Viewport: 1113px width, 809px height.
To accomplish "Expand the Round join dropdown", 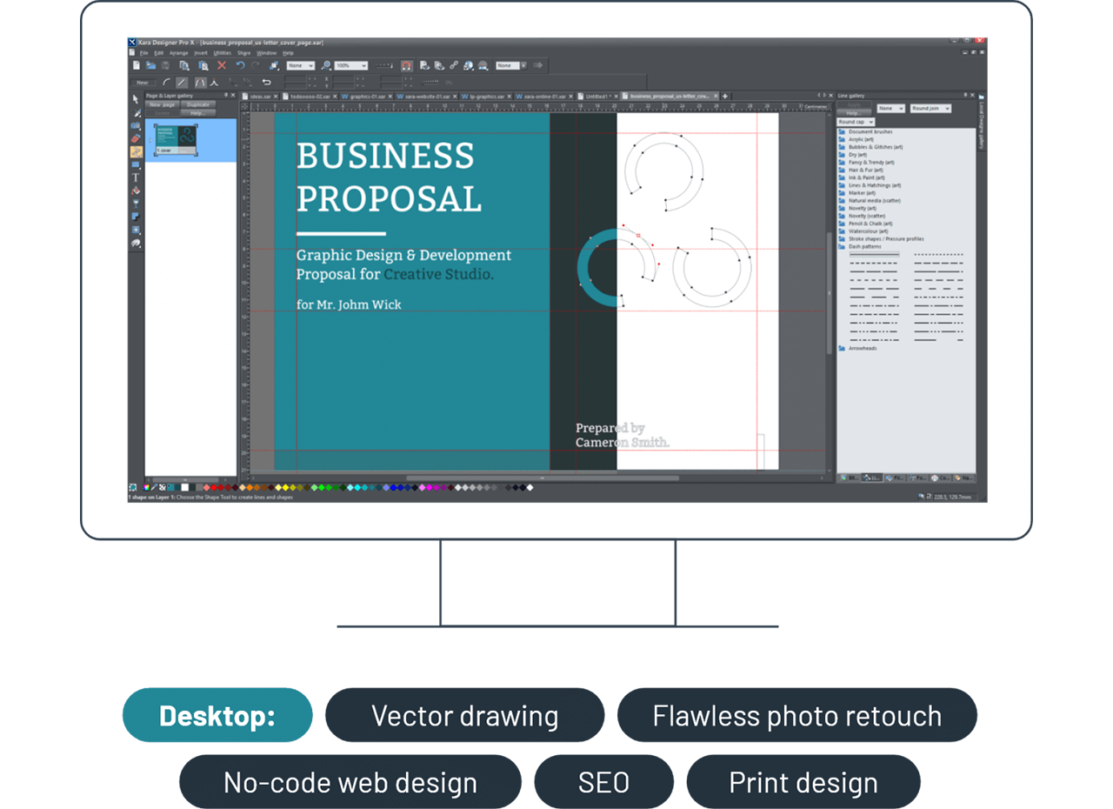I will tap(930, 108).
